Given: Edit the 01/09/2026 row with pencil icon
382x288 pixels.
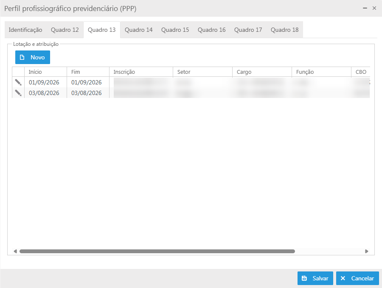Looking at the screenshot, I should pos(18,82).
